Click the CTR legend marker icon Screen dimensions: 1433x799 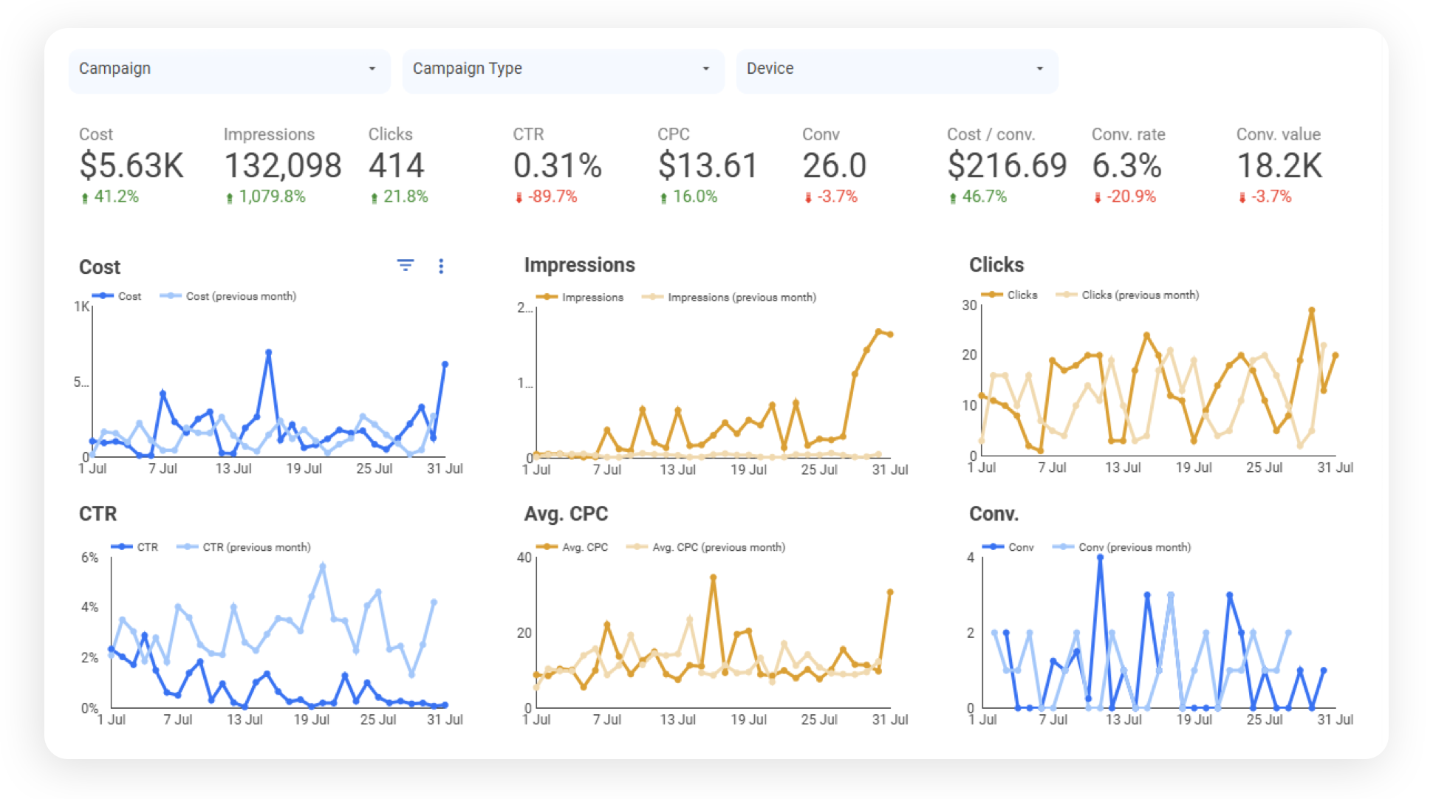tap(122, 547)
